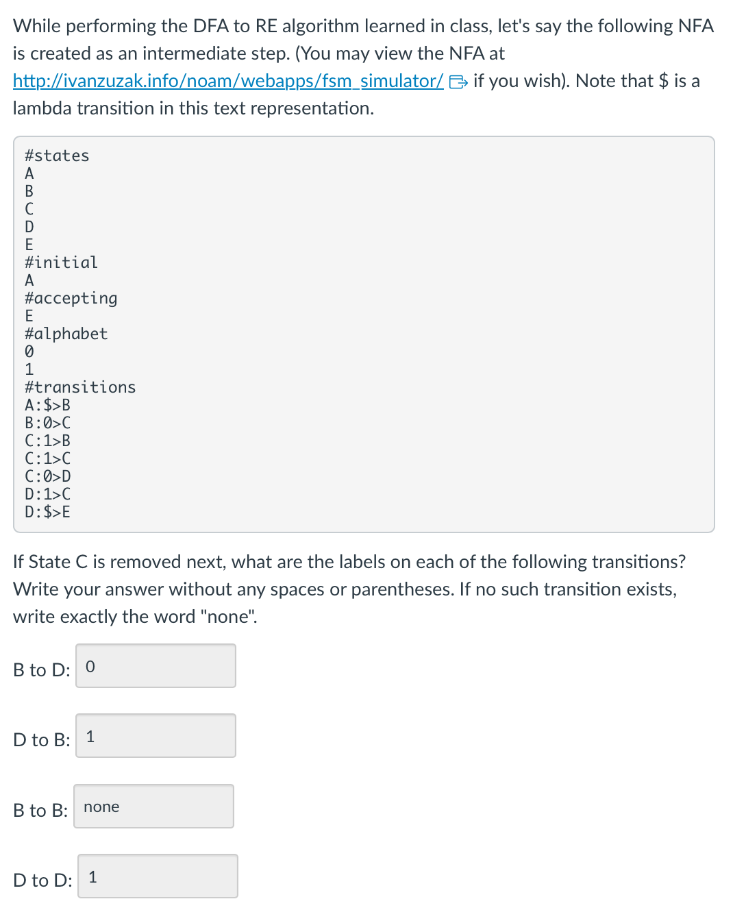Click the value 1 in the D to B box
This screenshot has height=910, width=733.
(92, 735)
